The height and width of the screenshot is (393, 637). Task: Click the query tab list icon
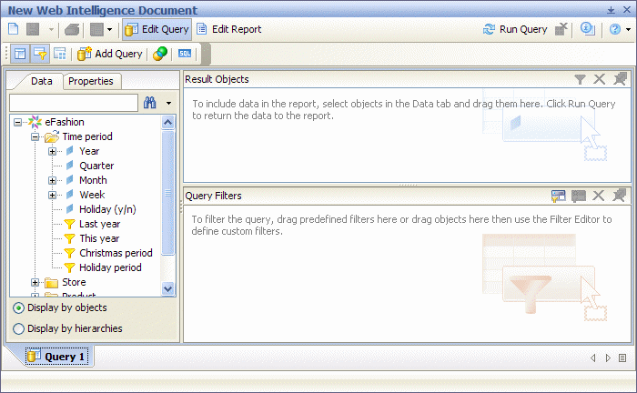click(622, 358)
